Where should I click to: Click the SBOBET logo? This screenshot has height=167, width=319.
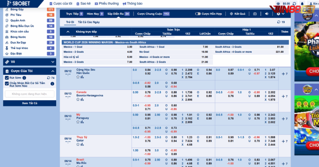click(18, 3)
